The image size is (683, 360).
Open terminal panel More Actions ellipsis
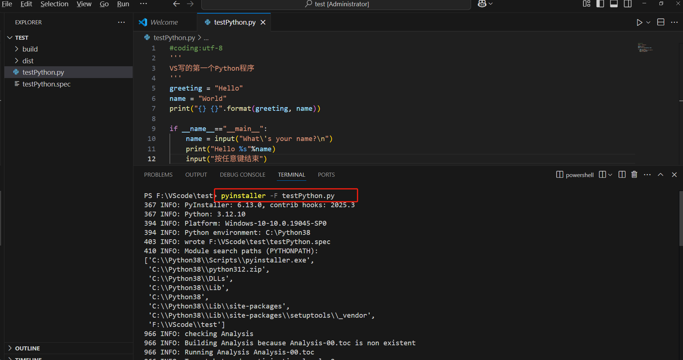[647, 174]
